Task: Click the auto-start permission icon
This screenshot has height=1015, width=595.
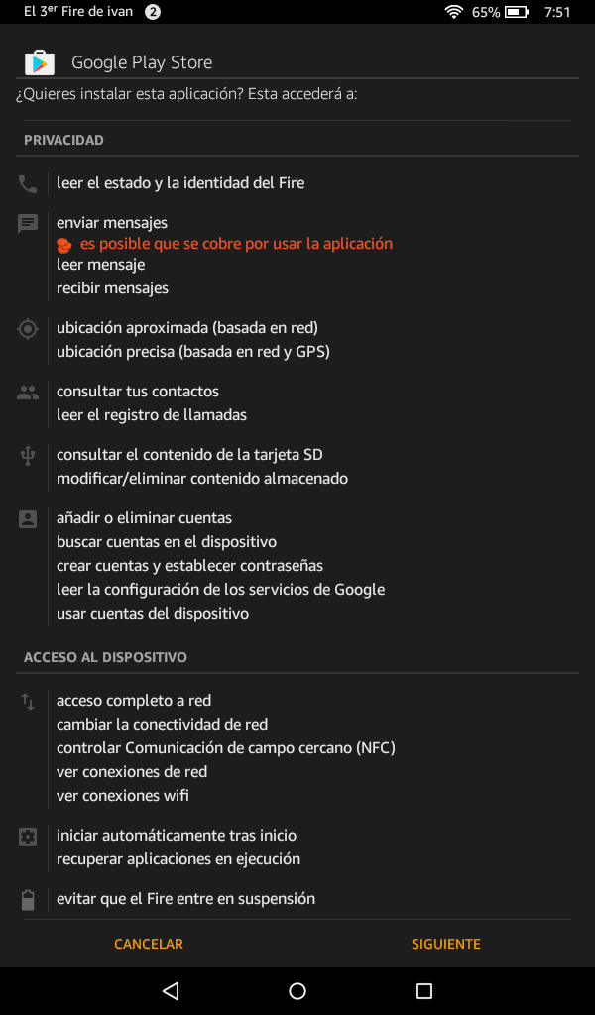Action: 27,834
